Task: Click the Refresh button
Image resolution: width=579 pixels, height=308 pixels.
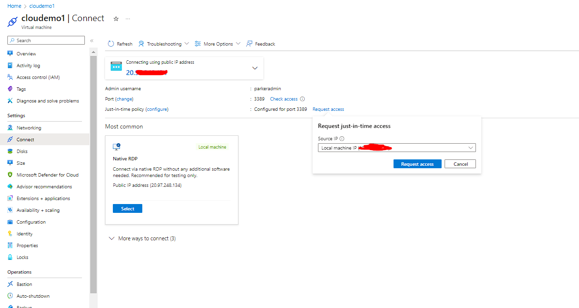Action: click(120, 44)
